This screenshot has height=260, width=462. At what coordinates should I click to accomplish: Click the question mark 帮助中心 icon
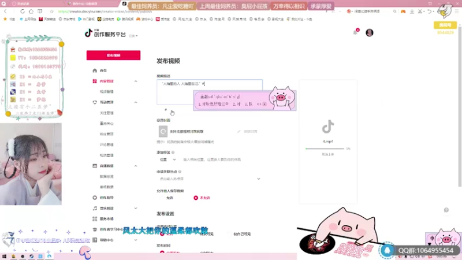95,240
